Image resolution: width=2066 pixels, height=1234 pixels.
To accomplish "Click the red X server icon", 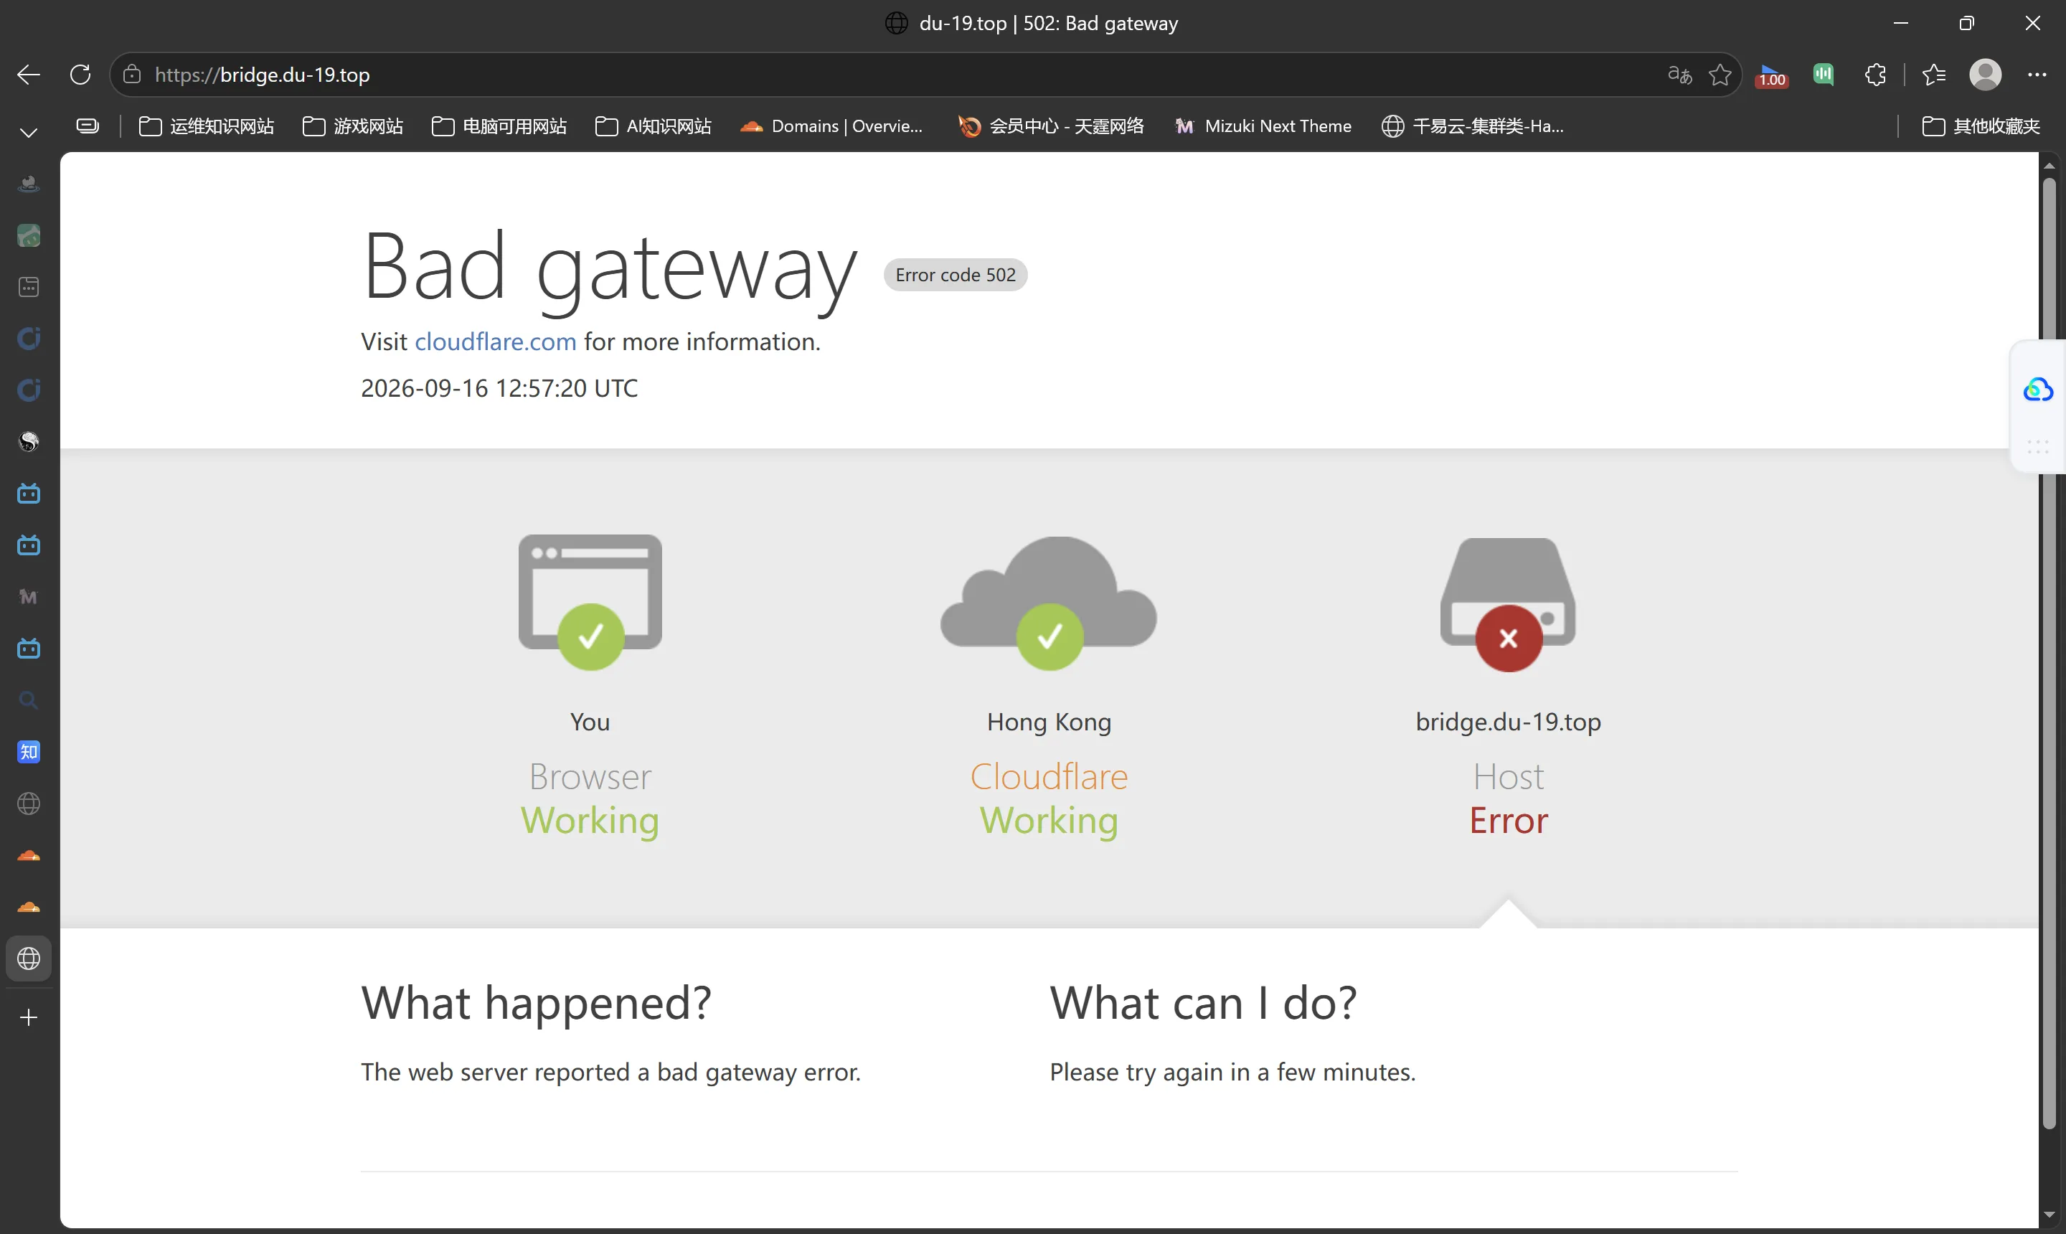I will (x=1508, y=605).
